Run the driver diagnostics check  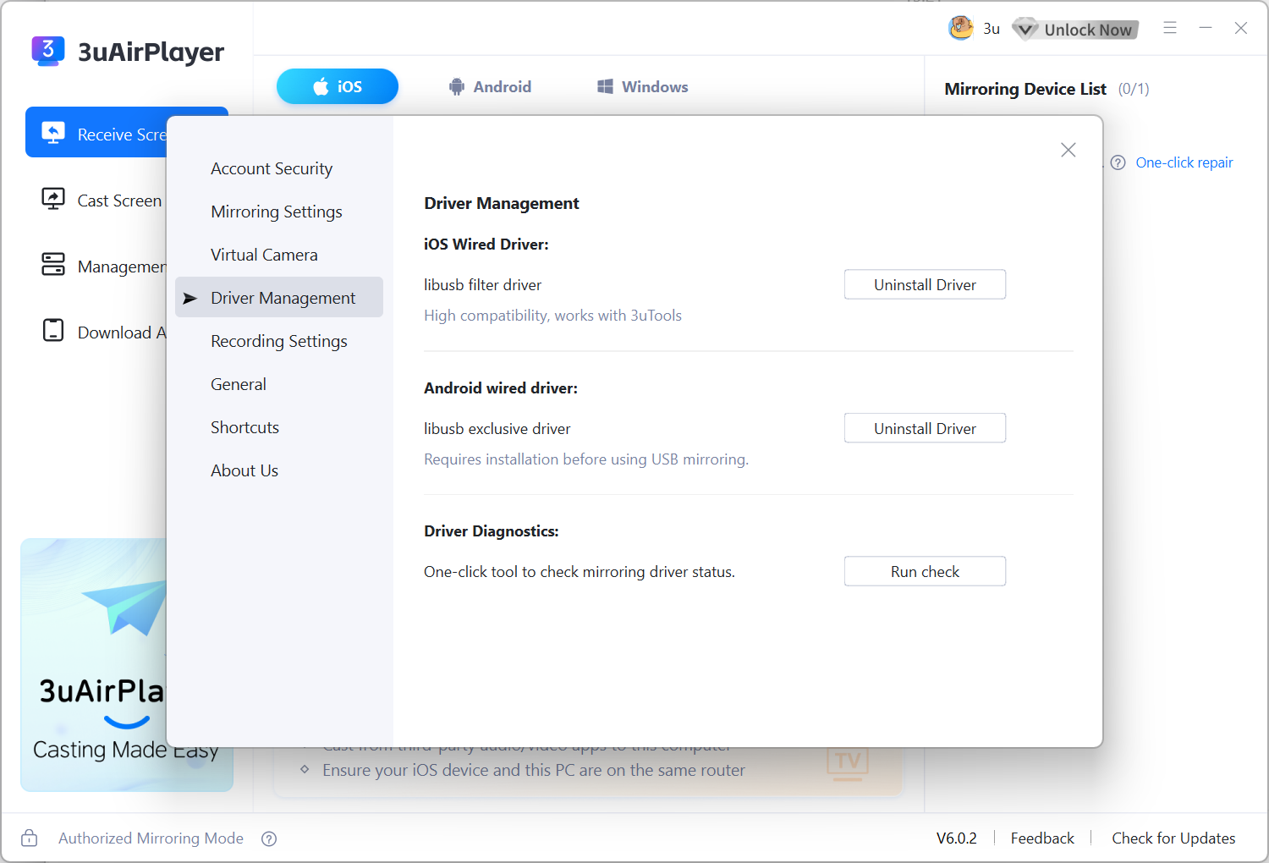click(925, 571)
